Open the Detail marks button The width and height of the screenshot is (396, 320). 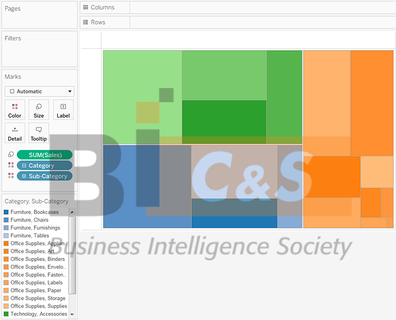click(x=15, y=133)
